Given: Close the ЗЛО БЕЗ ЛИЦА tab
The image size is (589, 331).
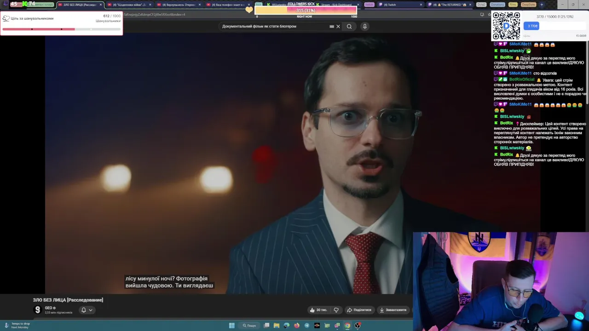Looking at the screenshot, I should point(100,5).
